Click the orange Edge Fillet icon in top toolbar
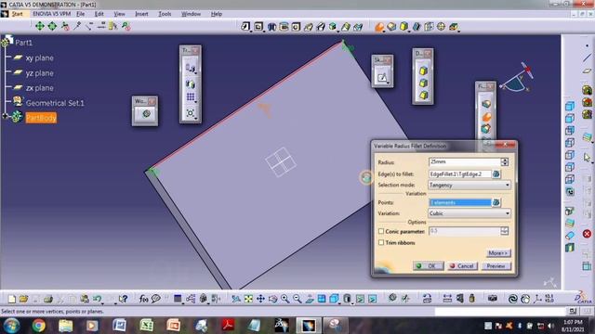 point(379,27)
